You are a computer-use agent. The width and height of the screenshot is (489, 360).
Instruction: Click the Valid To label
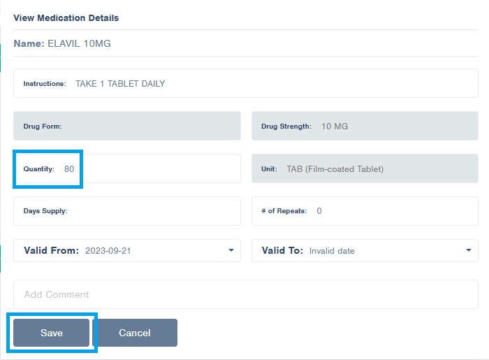pyautogui.click(x=282, y=250)
